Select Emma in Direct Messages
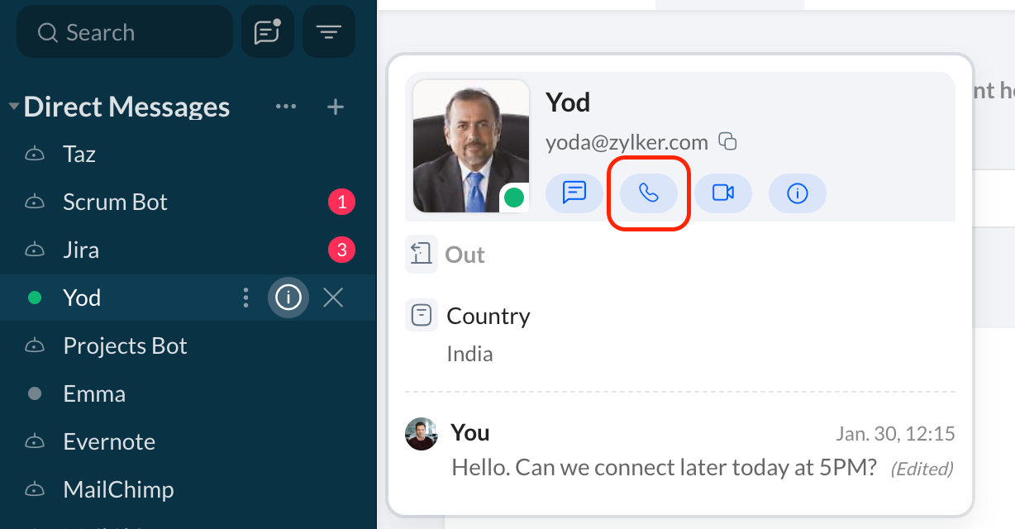1015x529 pixels. pos(94,394)
